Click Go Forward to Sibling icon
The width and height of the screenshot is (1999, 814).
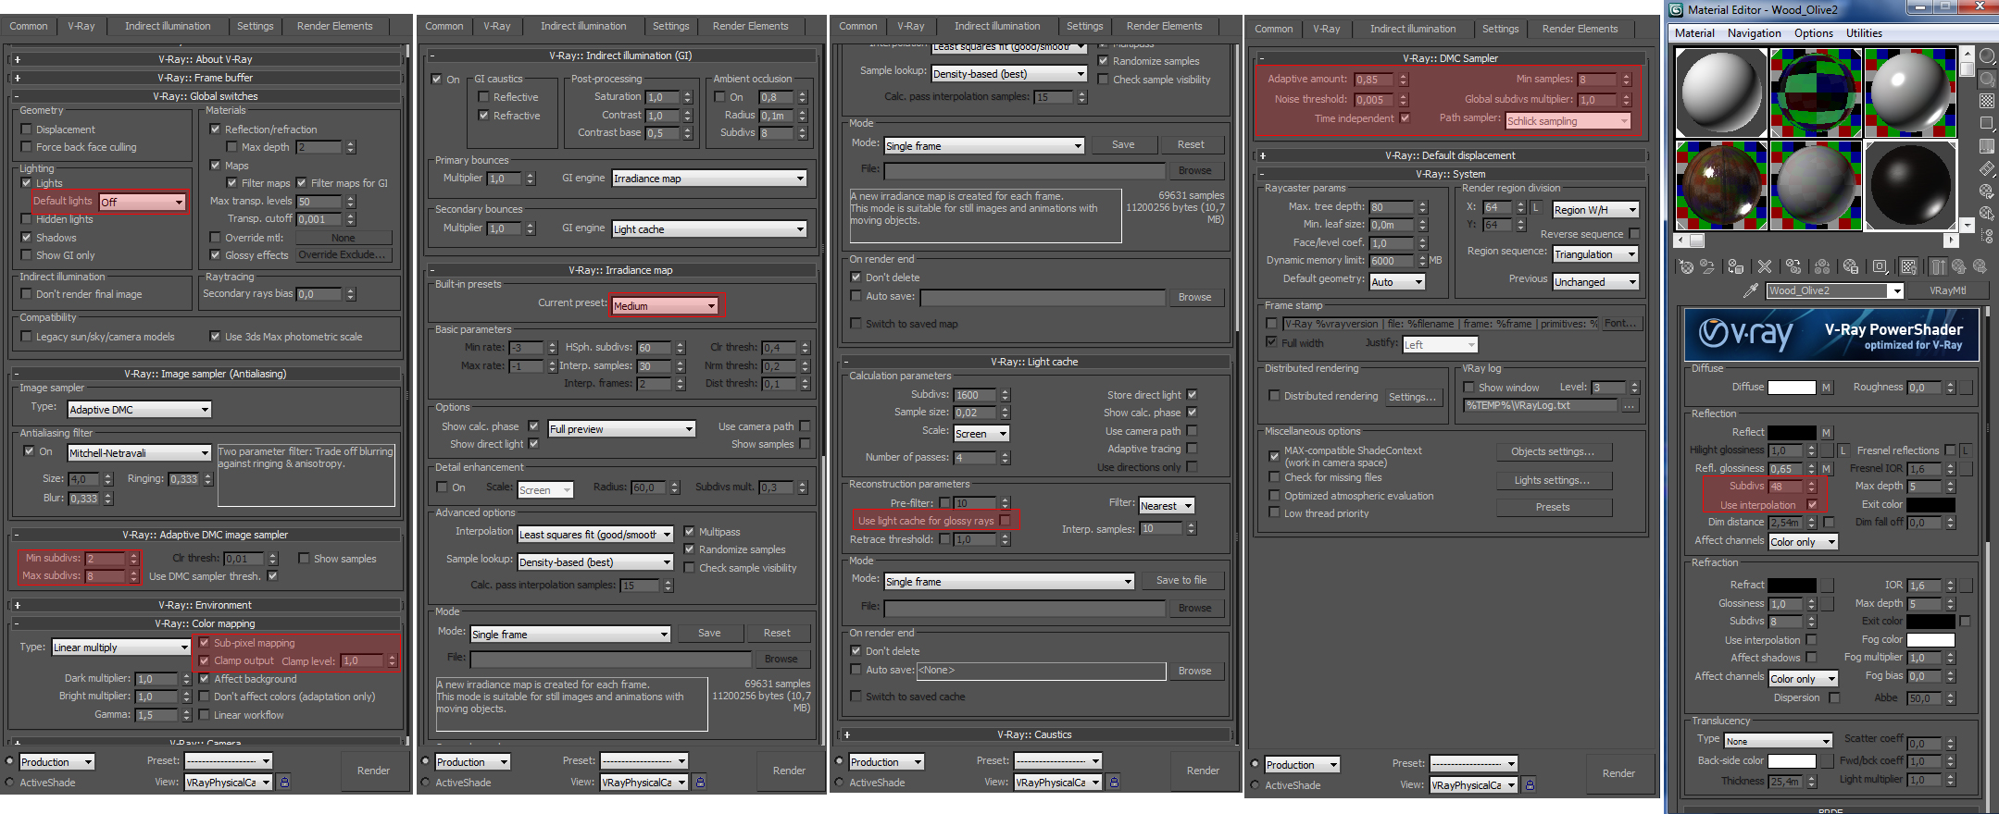point(1980,266)
